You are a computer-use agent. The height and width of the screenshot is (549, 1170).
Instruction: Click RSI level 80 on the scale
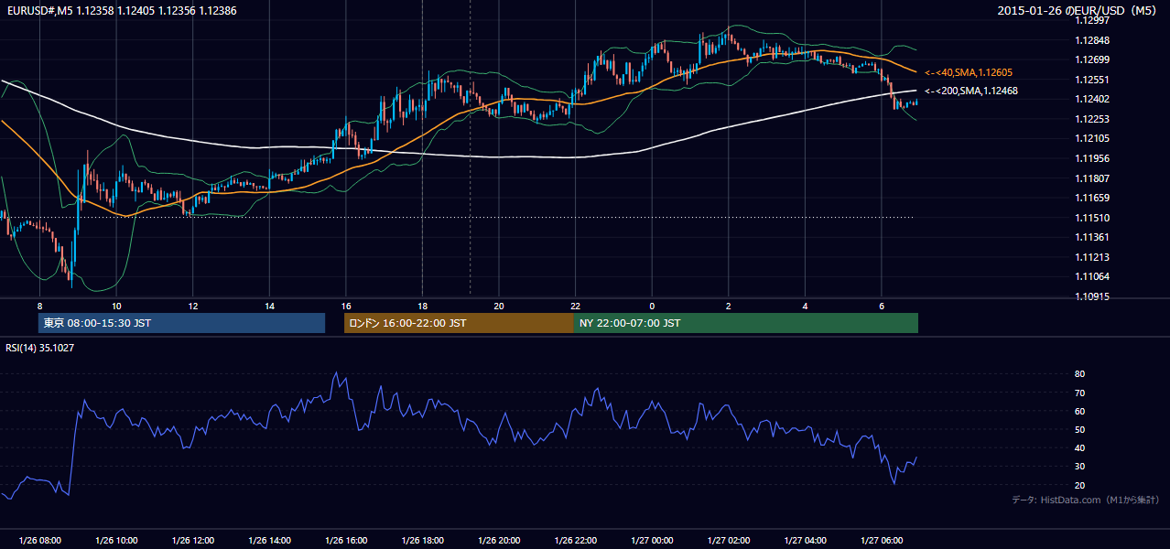[1080, 374]
